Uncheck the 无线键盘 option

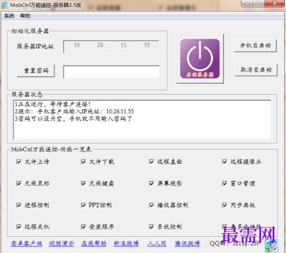(x=84, y=183)
